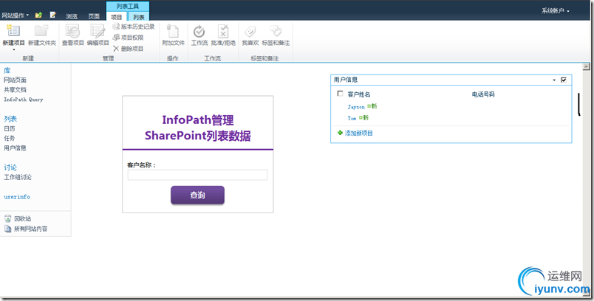
Task: Click the 查询 button
Action: click(x=197, y=195)
